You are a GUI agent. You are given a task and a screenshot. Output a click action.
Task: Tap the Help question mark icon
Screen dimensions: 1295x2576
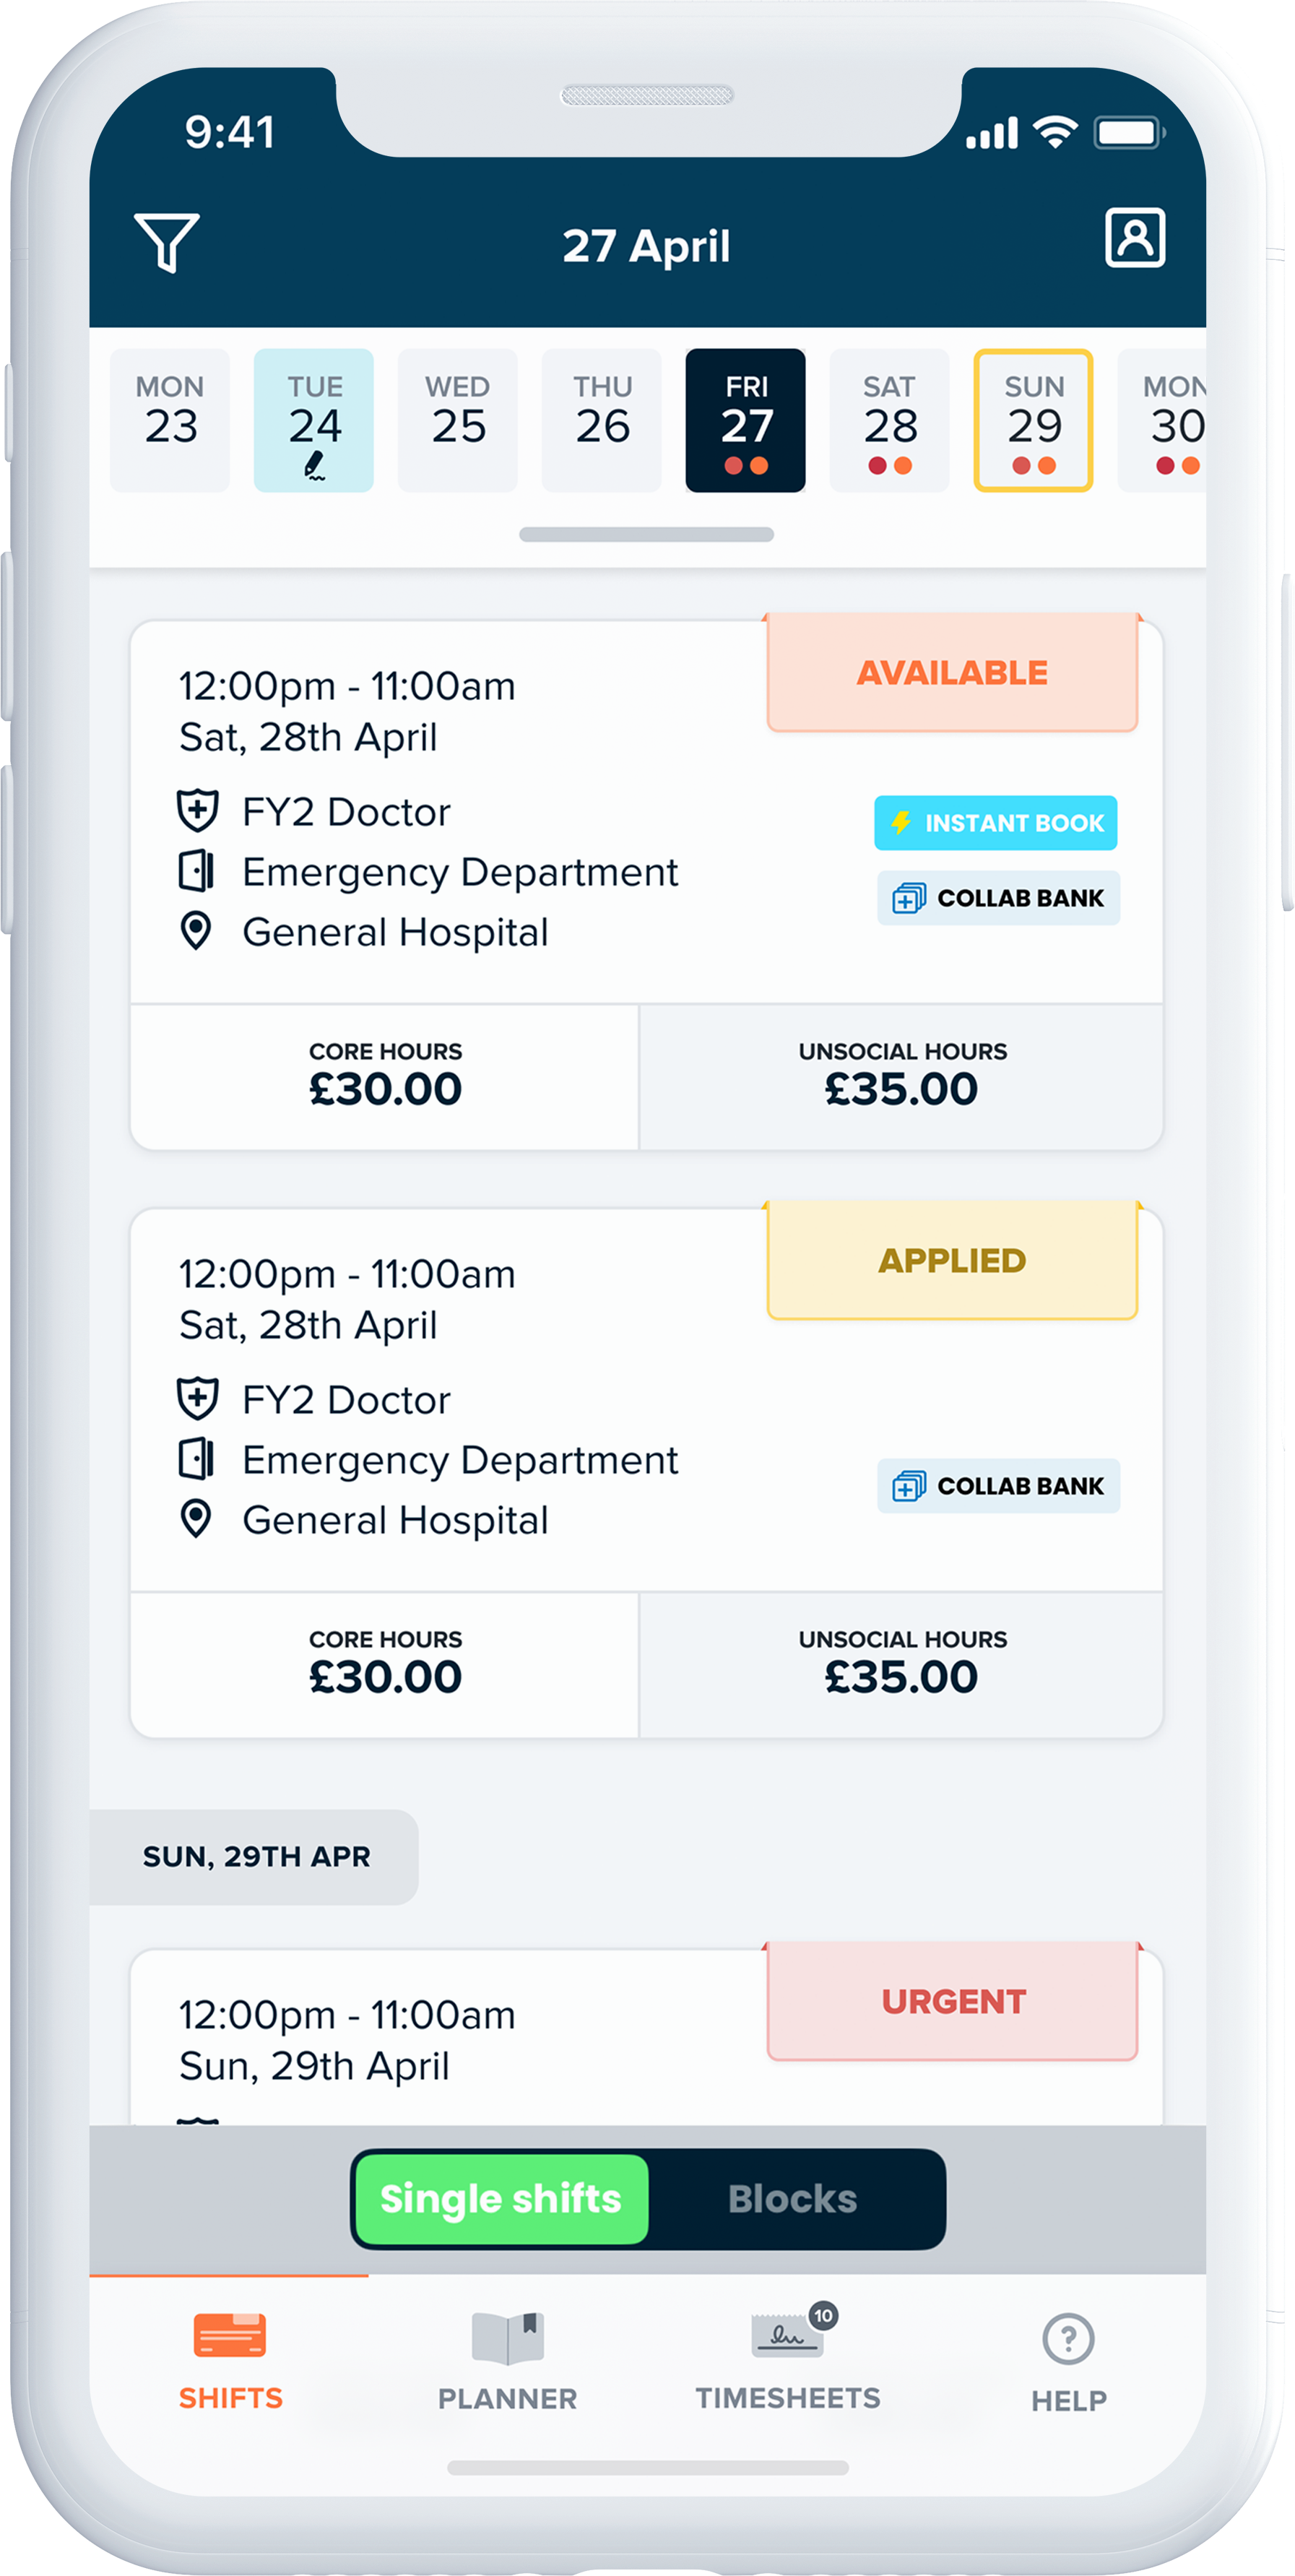point(1068,2339)
